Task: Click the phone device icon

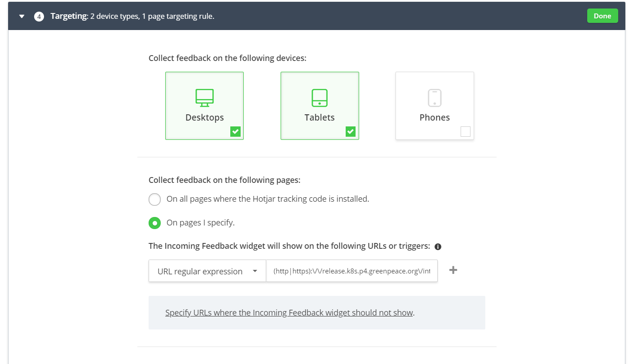Action: point(435,98)
